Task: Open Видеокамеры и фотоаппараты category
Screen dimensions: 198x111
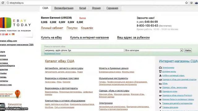Action: click(61, 88)
